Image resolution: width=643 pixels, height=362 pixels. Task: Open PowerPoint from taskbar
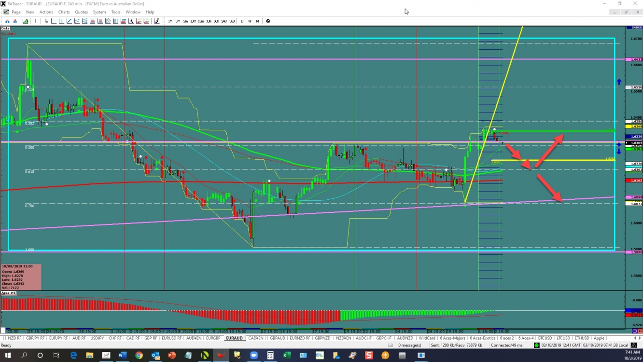coord(172,355)
